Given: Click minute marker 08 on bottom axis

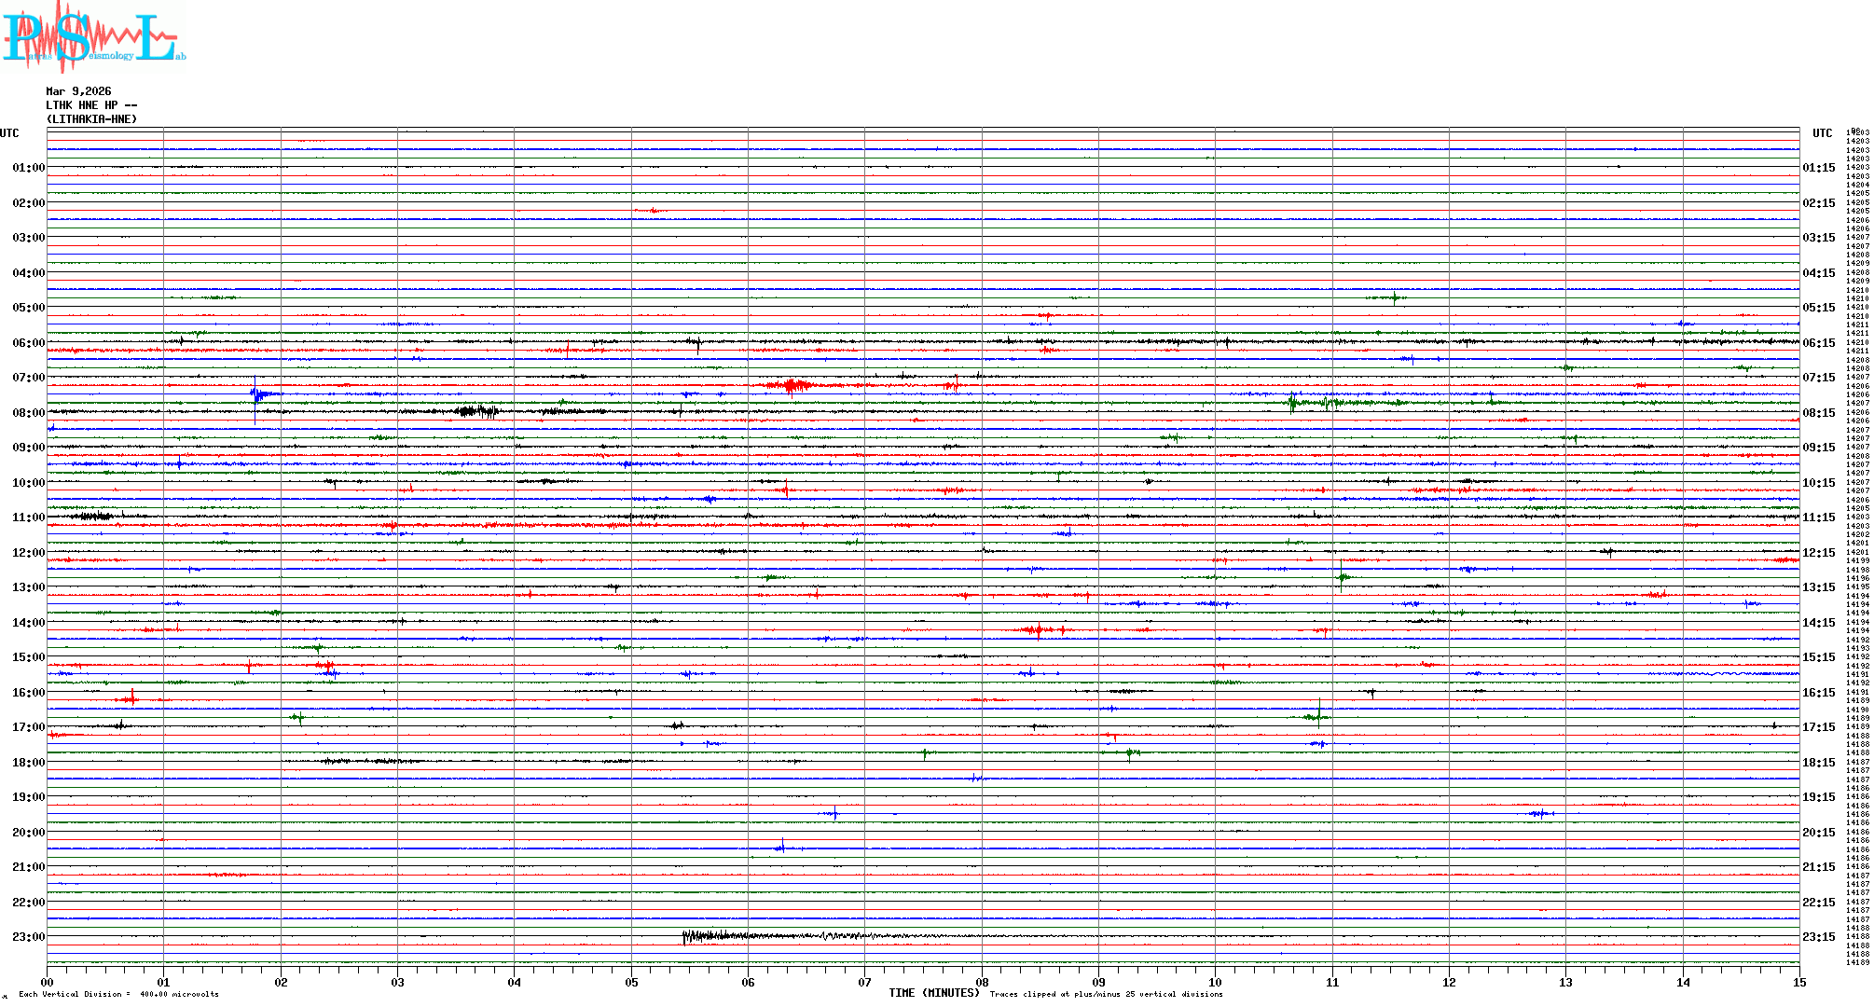Looking at the screenshot, I should click(982, 982).
